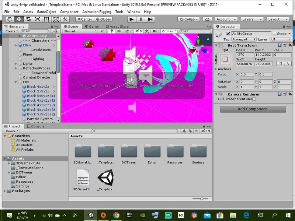Toggle scene lighting bulb icon

tap(112, 31)
